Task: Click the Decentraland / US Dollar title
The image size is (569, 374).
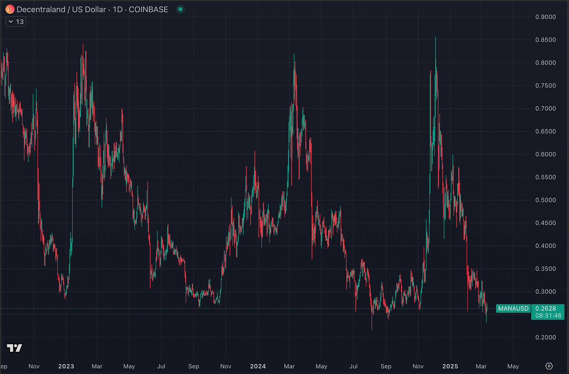Action: (x=61, y=9)
